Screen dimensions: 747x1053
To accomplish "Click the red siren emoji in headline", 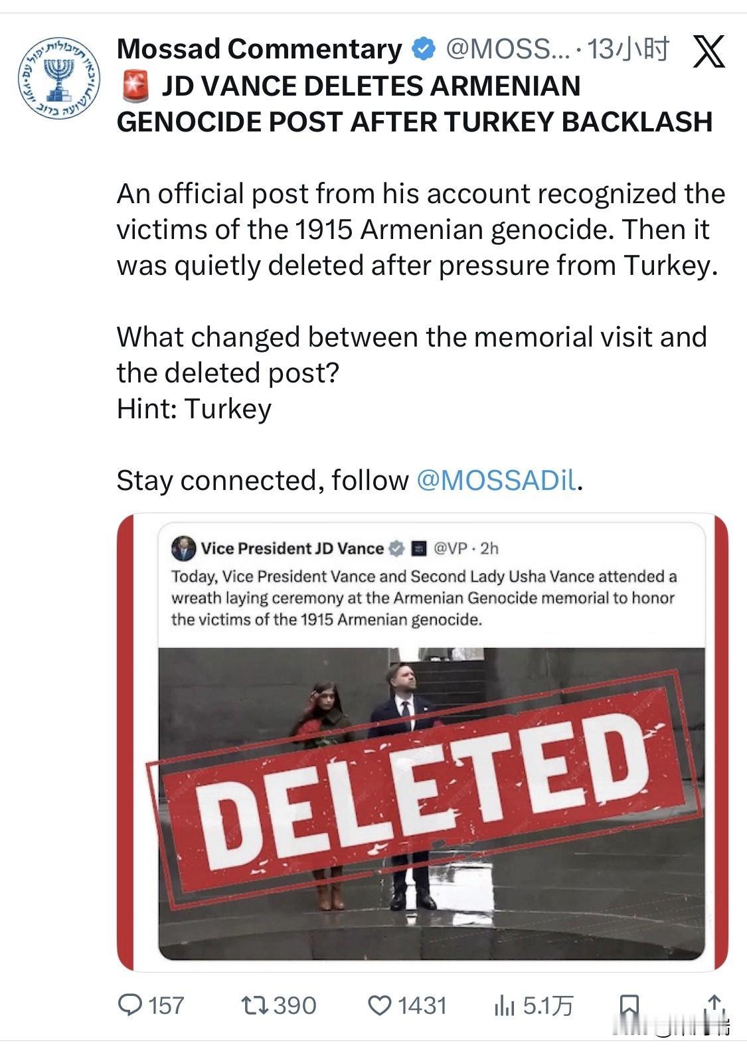I will click(x=137, y=86).
